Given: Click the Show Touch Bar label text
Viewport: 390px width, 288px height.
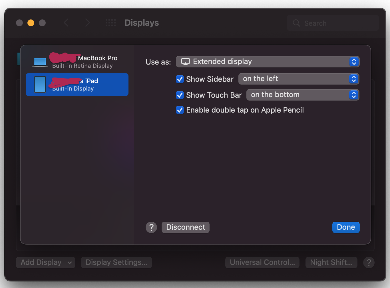Looking at the screenshot, I should click(x=214, y=95).
